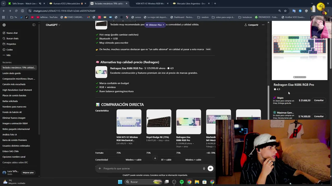
Task: Open Proyectos in the sidebar
Action: (11, 44)
